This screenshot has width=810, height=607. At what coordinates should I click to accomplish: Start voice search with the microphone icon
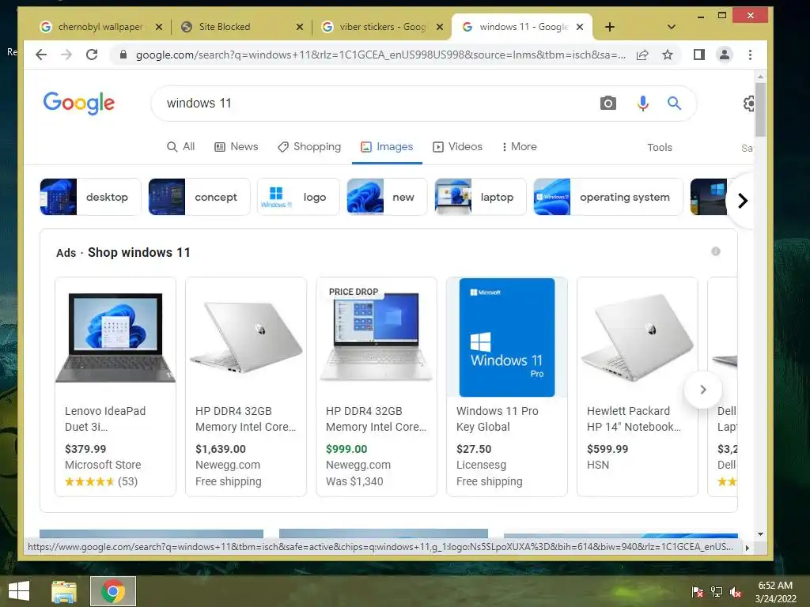[642, 104]
